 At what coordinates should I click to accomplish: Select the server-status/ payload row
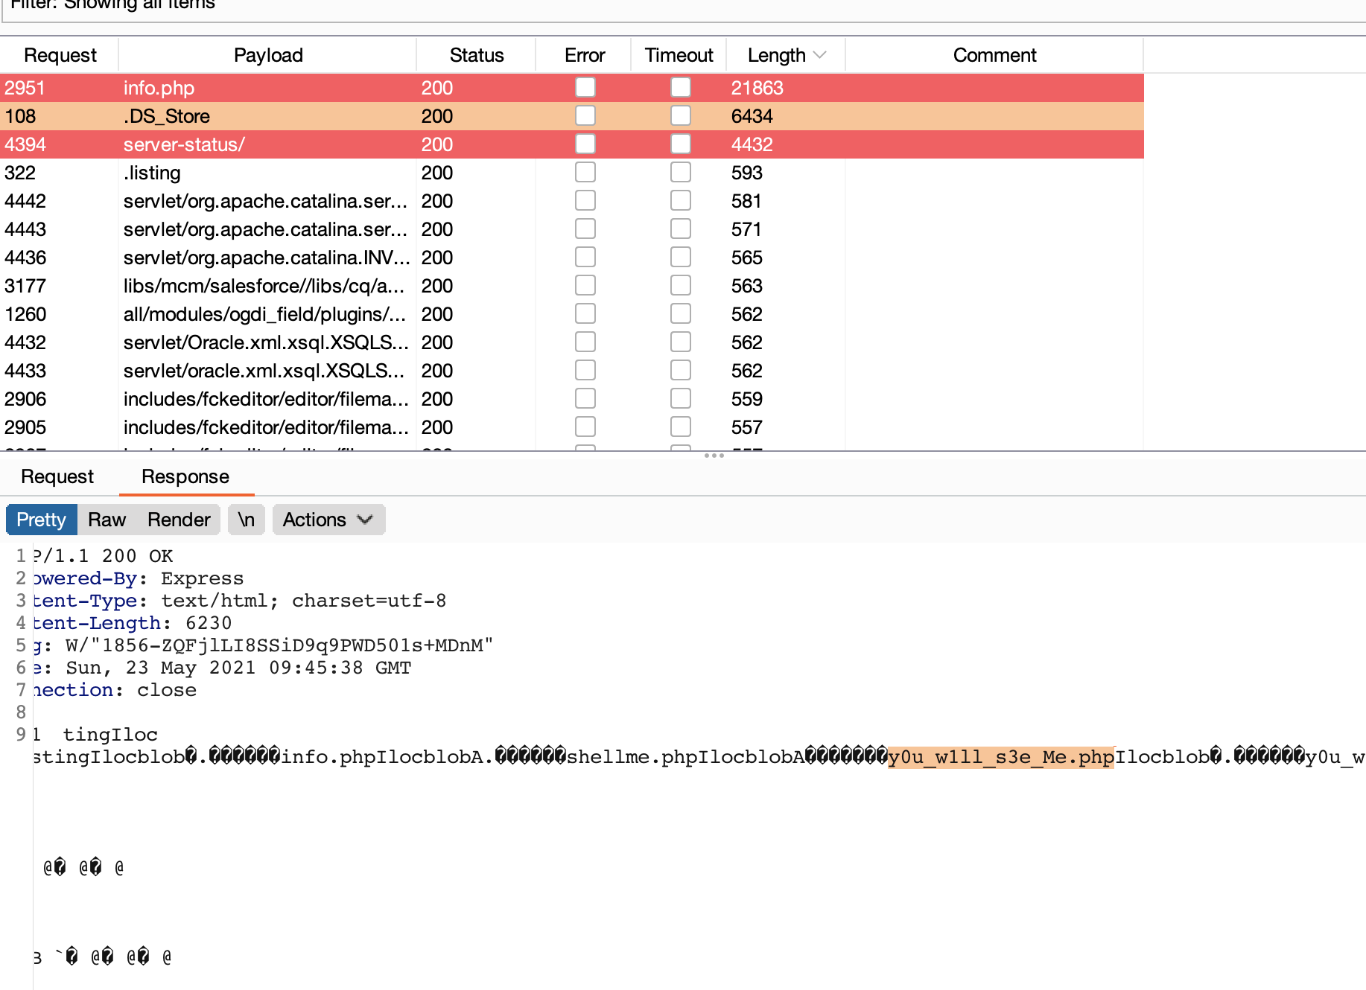coord(572,144)
